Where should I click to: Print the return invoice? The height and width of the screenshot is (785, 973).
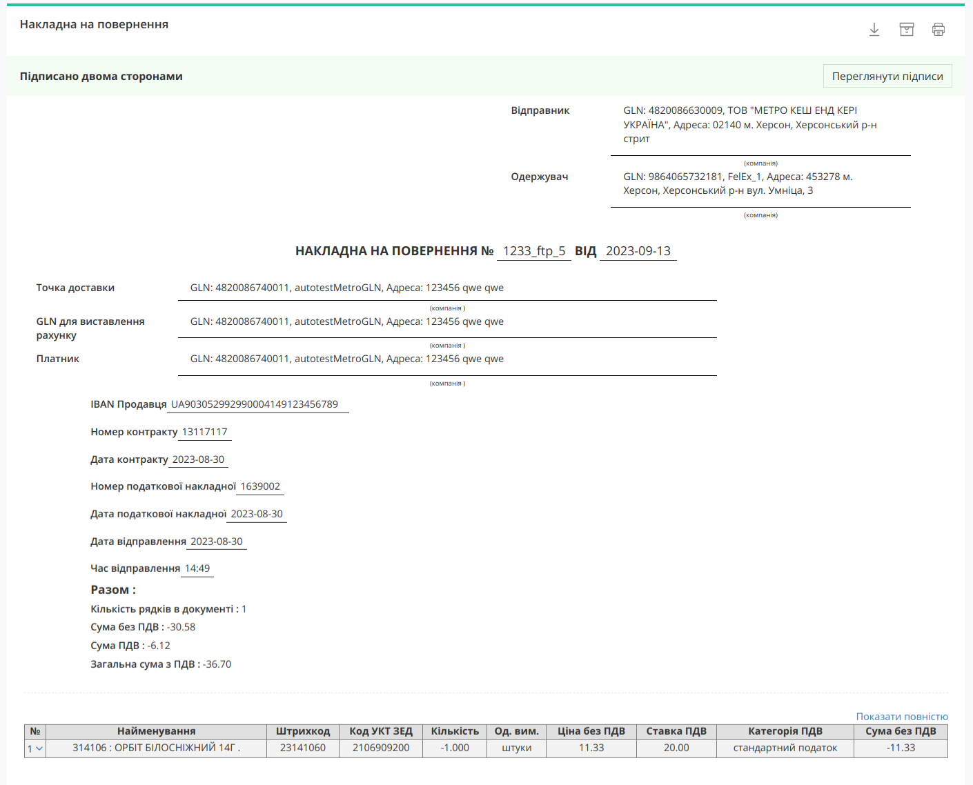coord(938,29)
